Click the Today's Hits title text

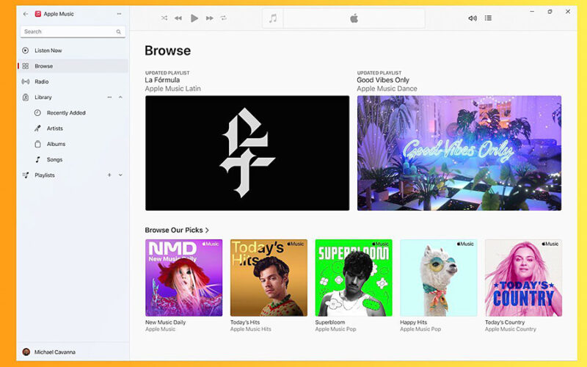[245, 322]
